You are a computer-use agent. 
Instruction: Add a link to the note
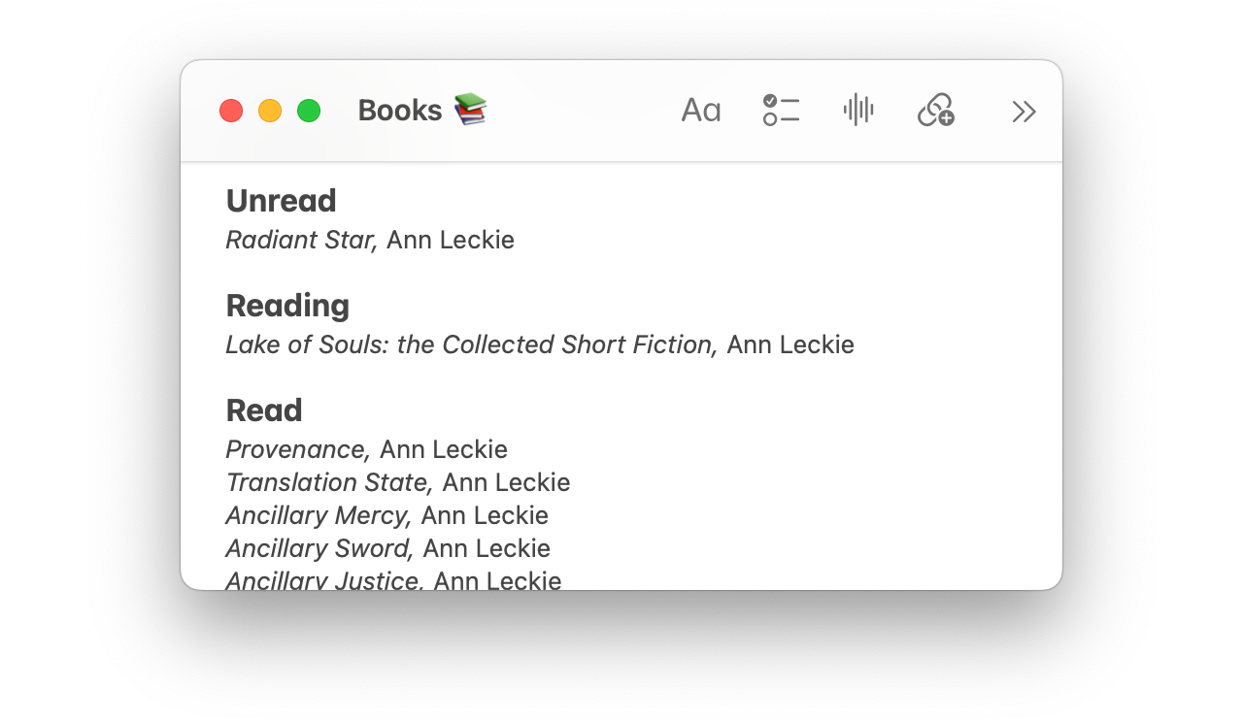935,110
